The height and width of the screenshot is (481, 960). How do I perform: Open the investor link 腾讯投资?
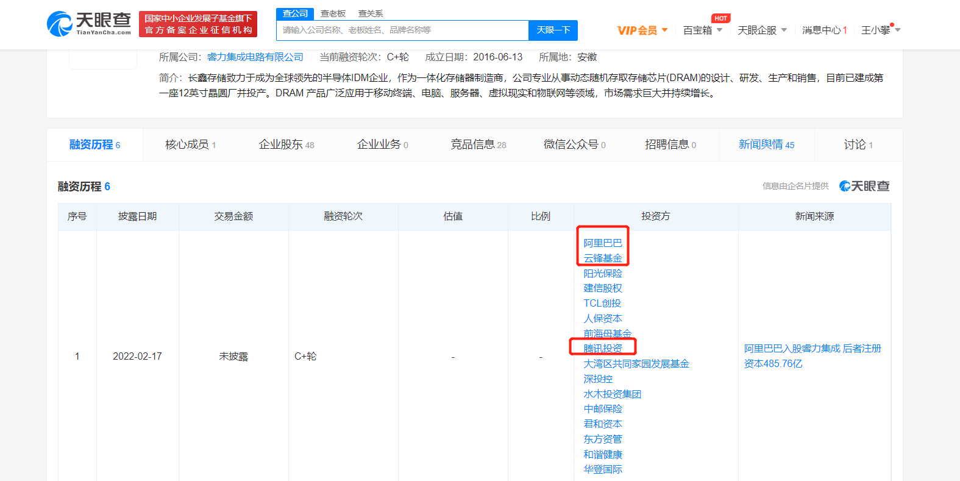[x=603, y=348]
